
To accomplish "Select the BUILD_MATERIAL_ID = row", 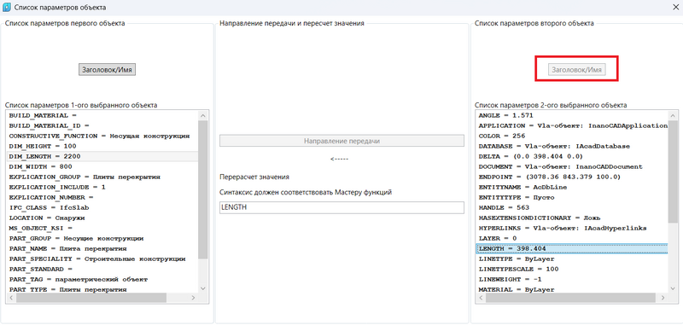I will [x=102, y=125].
